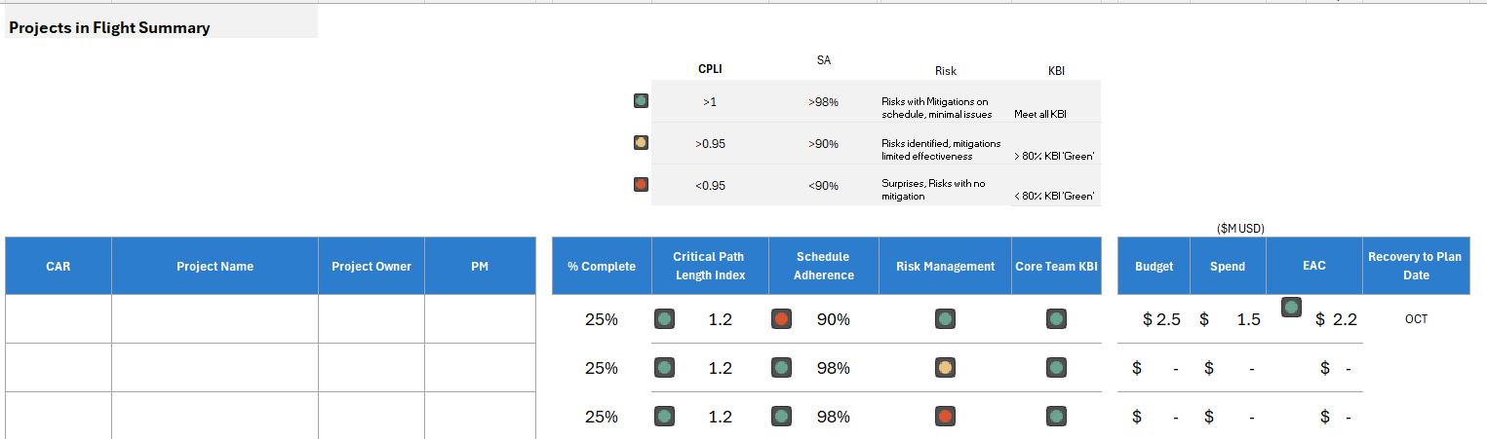The image size is (1487, 439).
Task: Select the empty Project Name cell in the OCT row
Action: [x=215, y=319]
